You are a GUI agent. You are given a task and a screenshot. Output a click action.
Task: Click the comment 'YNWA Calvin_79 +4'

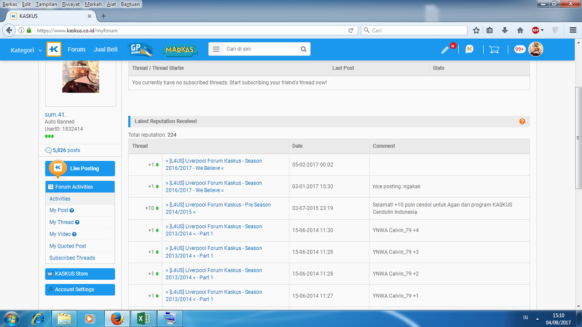pyautogui.click(x=396, y=230)
